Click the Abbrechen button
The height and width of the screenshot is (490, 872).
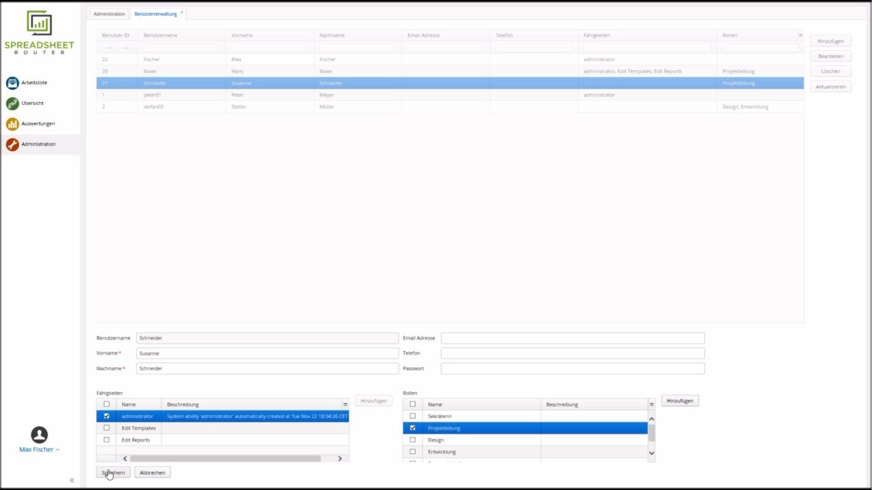[152, 472]
